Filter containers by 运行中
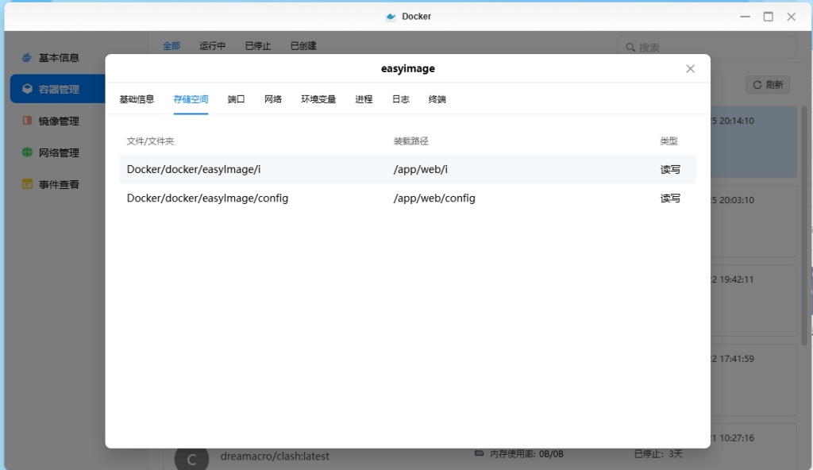This screenshot has width=813, height=470. pyautogui.click(x=212, y=46)
